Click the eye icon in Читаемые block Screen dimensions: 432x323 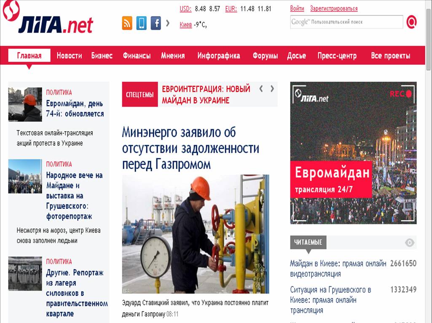409,242
